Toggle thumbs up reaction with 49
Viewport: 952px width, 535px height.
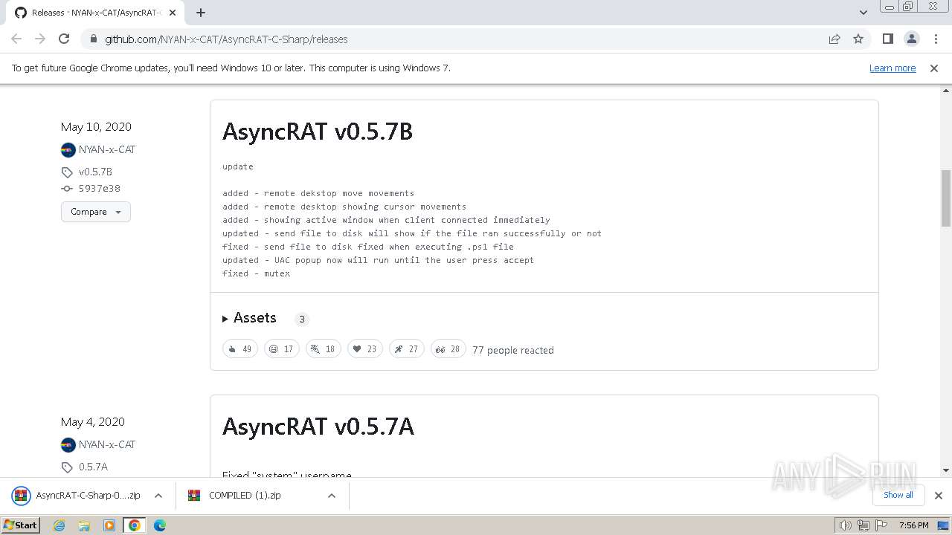point(240,349)
